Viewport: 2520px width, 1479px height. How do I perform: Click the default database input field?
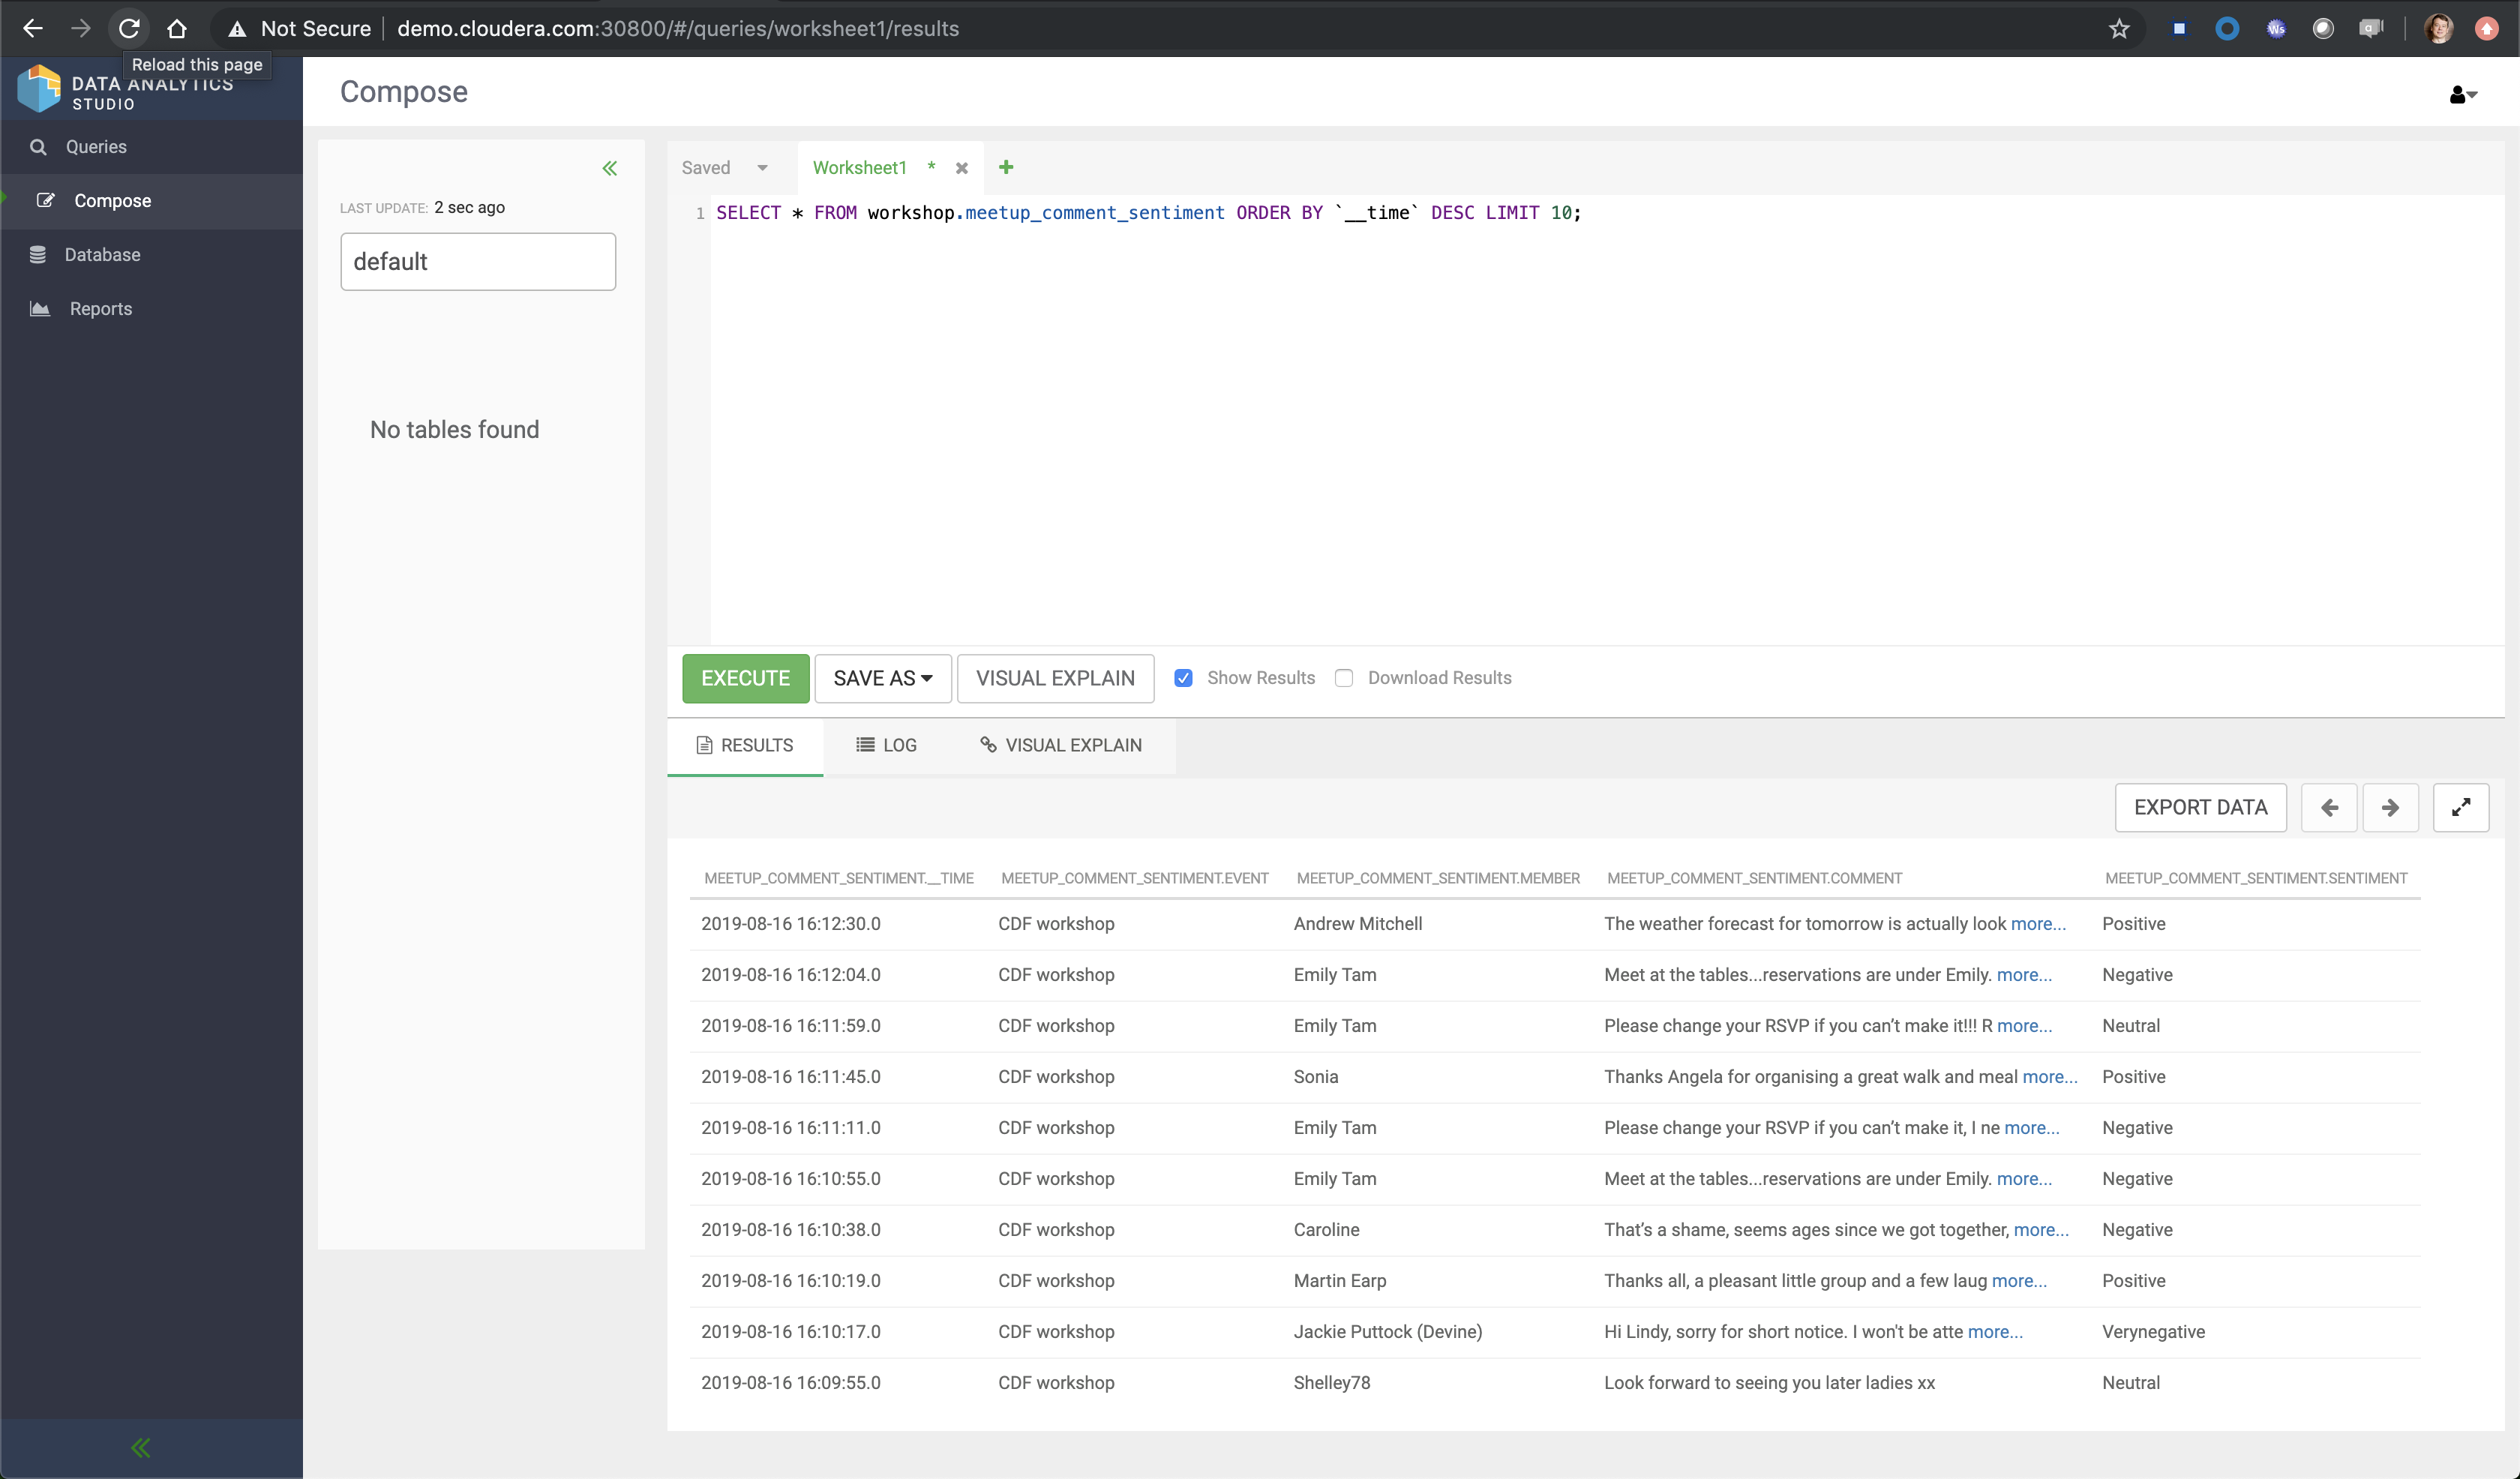pyautogui.click(x=477, y=260)
